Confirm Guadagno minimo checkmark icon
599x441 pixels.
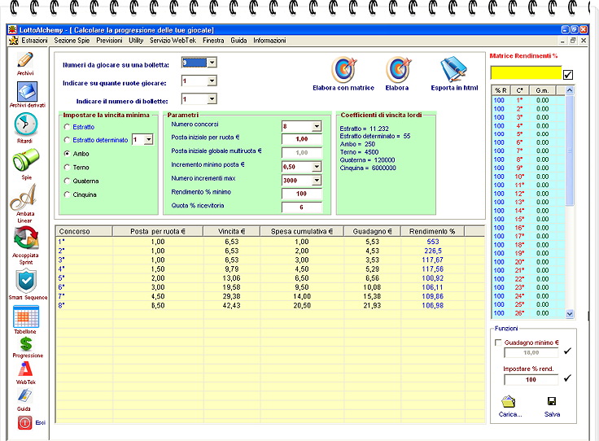tap(567, 351)
